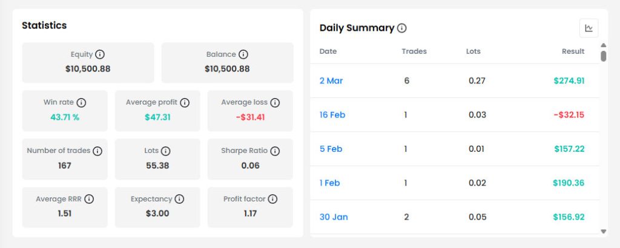
Task: Click the Average profit info icon
Action: 185,103
